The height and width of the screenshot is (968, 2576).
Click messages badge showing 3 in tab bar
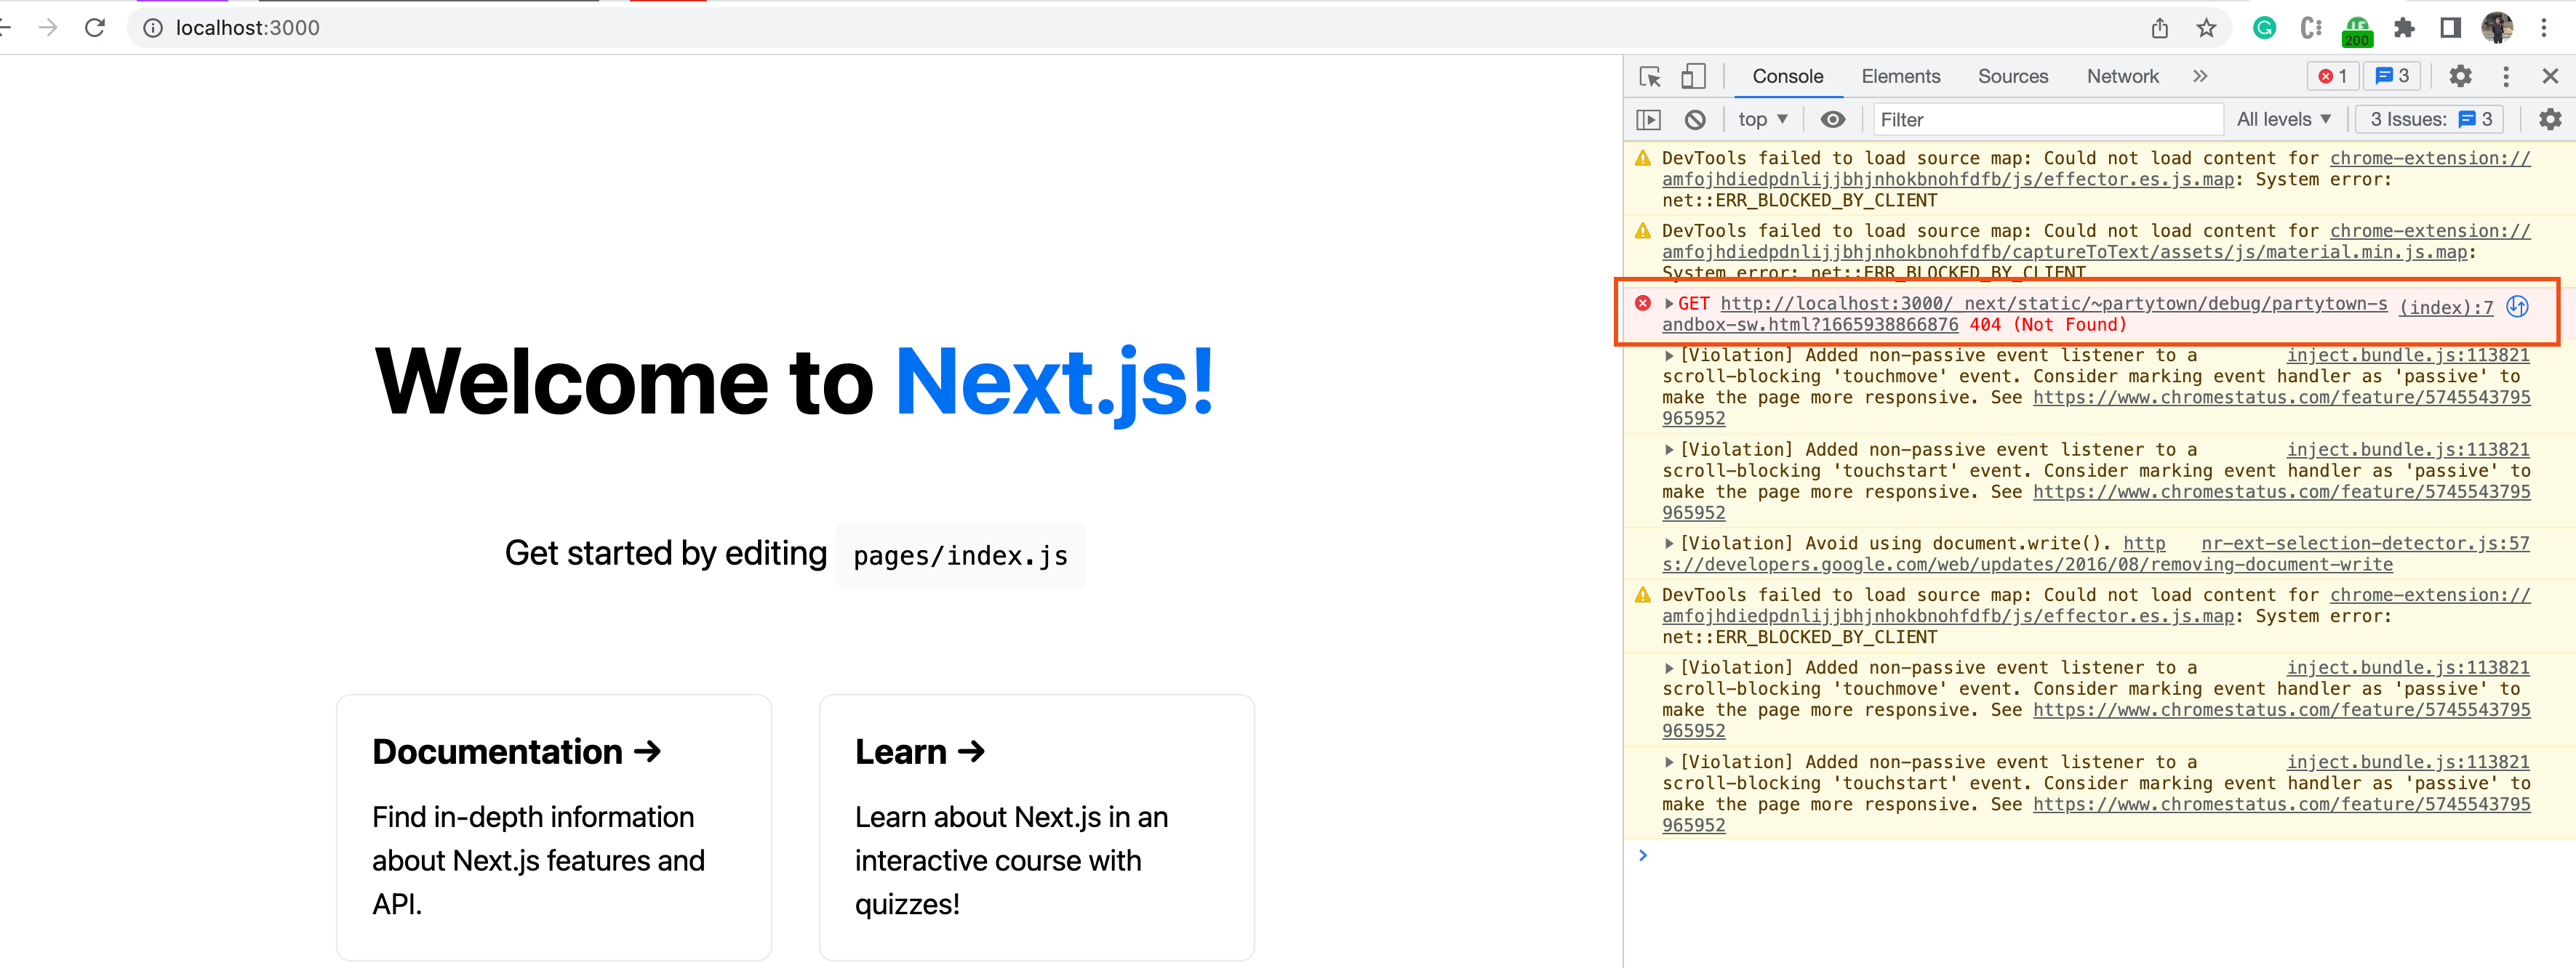(x=2392, y=76)
